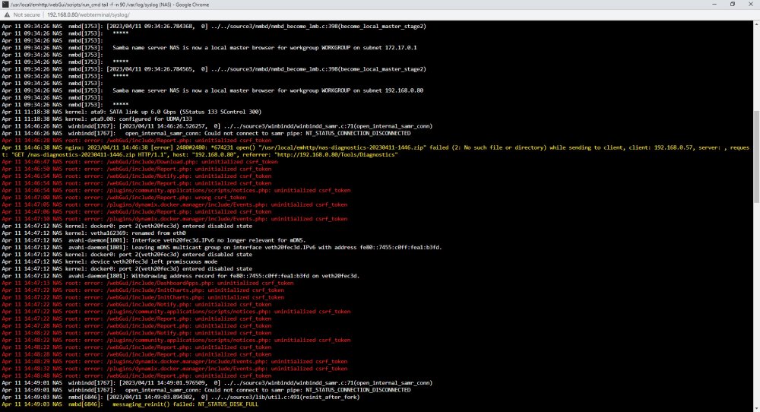Click the "vetha162369: renamed from eth0" line
The height and width of the screenshot is (412, 760).
point(94,233)
